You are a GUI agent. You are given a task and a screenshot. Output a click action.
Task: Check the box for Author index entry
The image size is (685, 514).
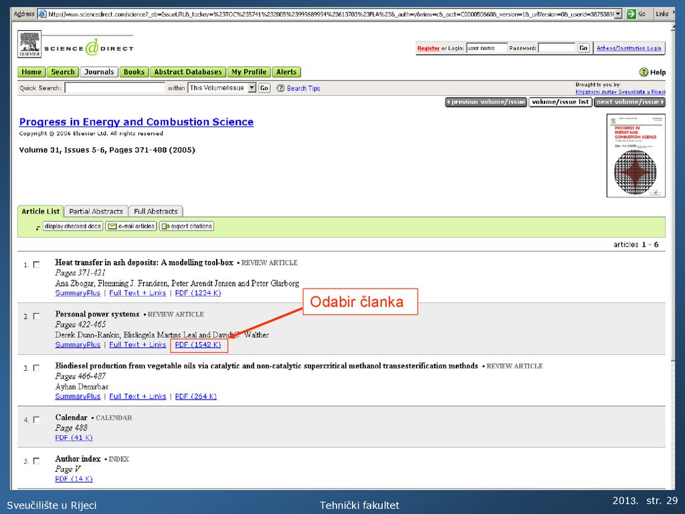tap(36, 460)
